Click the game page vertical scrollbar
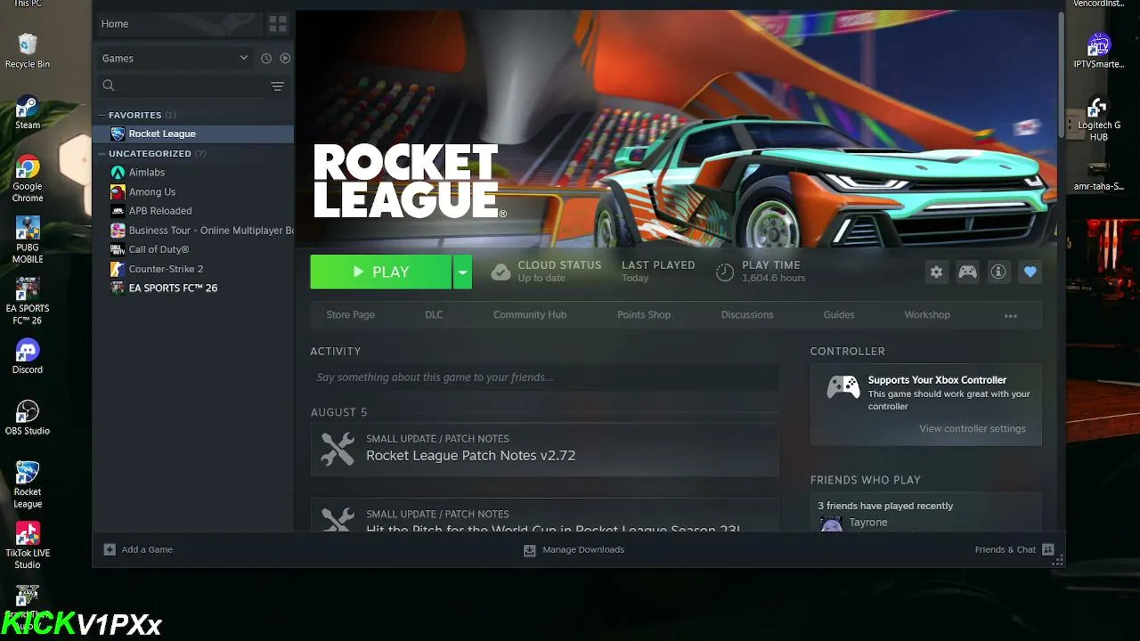Screen dimensions: 1140x641 tap(1061, 76)
